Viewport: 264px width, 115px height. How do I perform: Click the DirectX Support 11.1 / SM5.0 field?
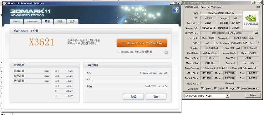(250, 48)
